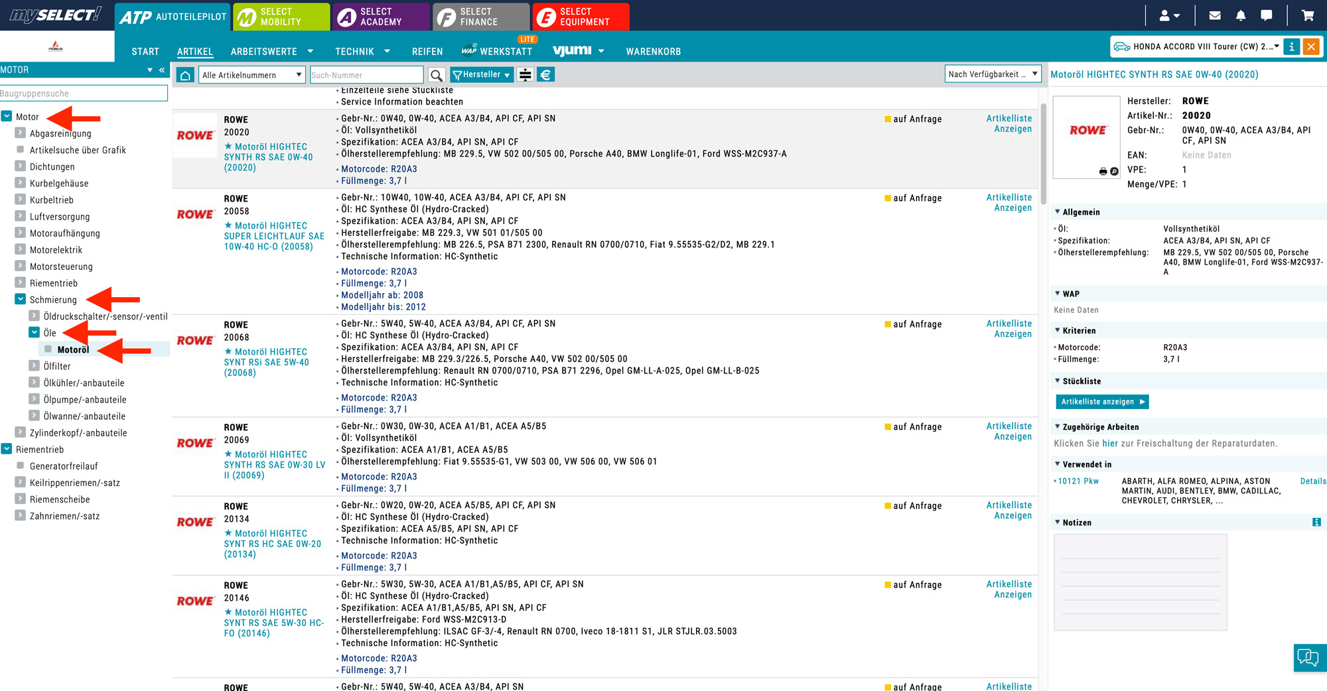Open the mail envelope icon
This screenshot has height=691, width=1327.
pos(1215,15)
